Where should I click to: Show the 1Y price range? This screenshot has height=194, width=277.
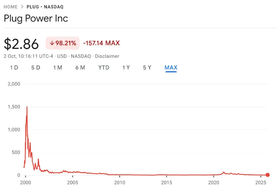[126, 68]
